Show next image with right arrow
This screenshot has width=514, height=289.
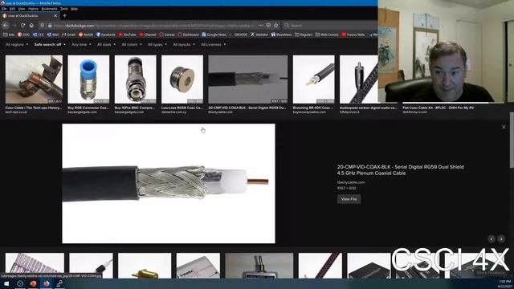(501, 239)
